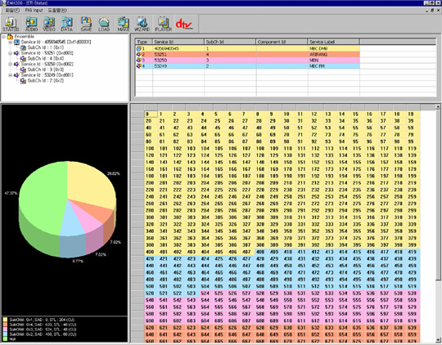
Task: Click type icon of MBC DMB table row
Action: click(x=138, y=48)
